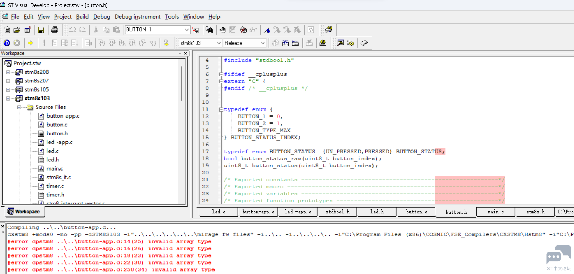Expand the stm8s105 project node
This screenshot has width=574, height=274.
(x=8, y=89)
